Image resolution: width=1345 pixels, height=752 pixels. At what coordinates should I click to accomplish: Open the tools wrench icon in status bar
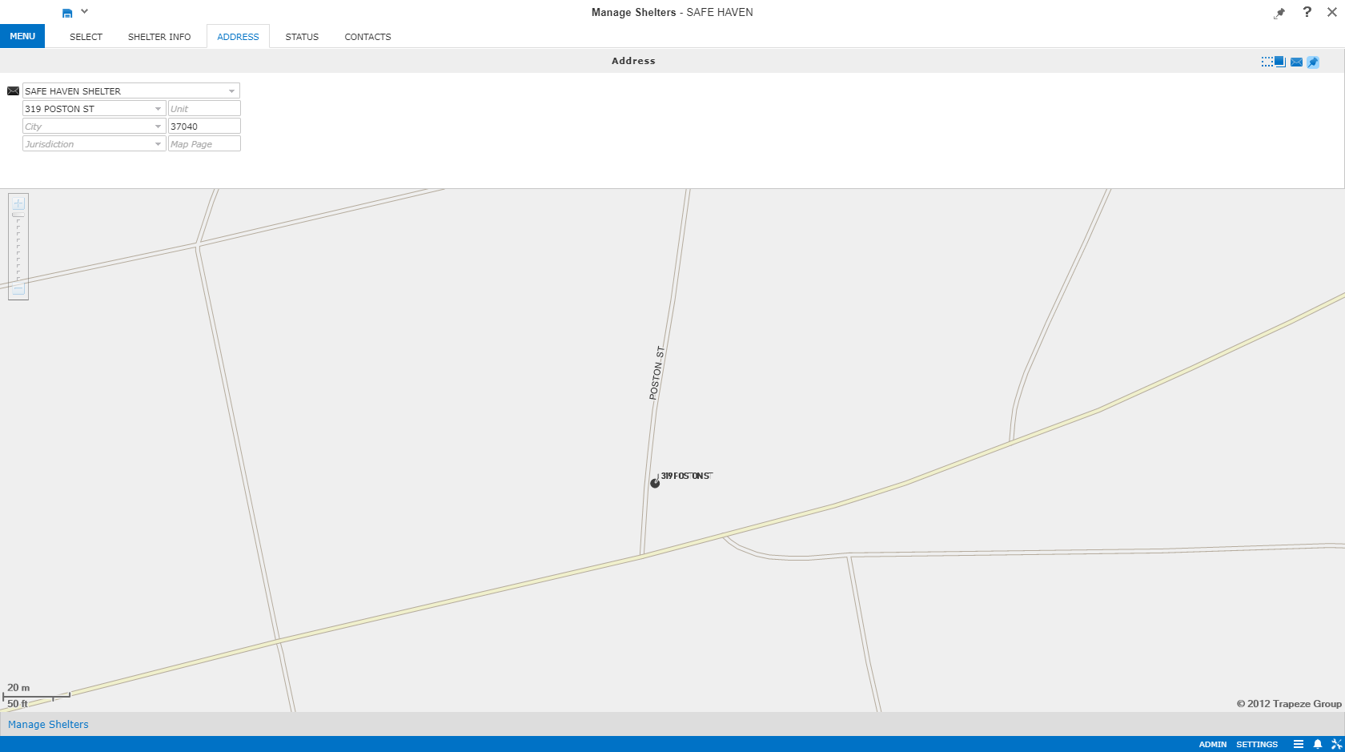pyautogui.click(x=1335, y=744)
